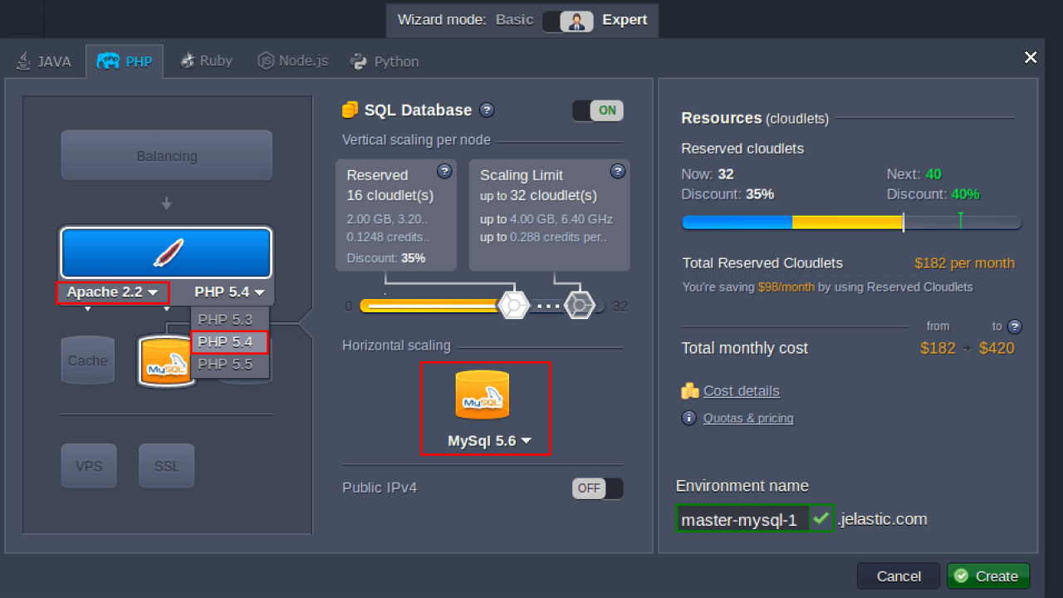Enable the Public IPv4 switch

coord(597,488)
